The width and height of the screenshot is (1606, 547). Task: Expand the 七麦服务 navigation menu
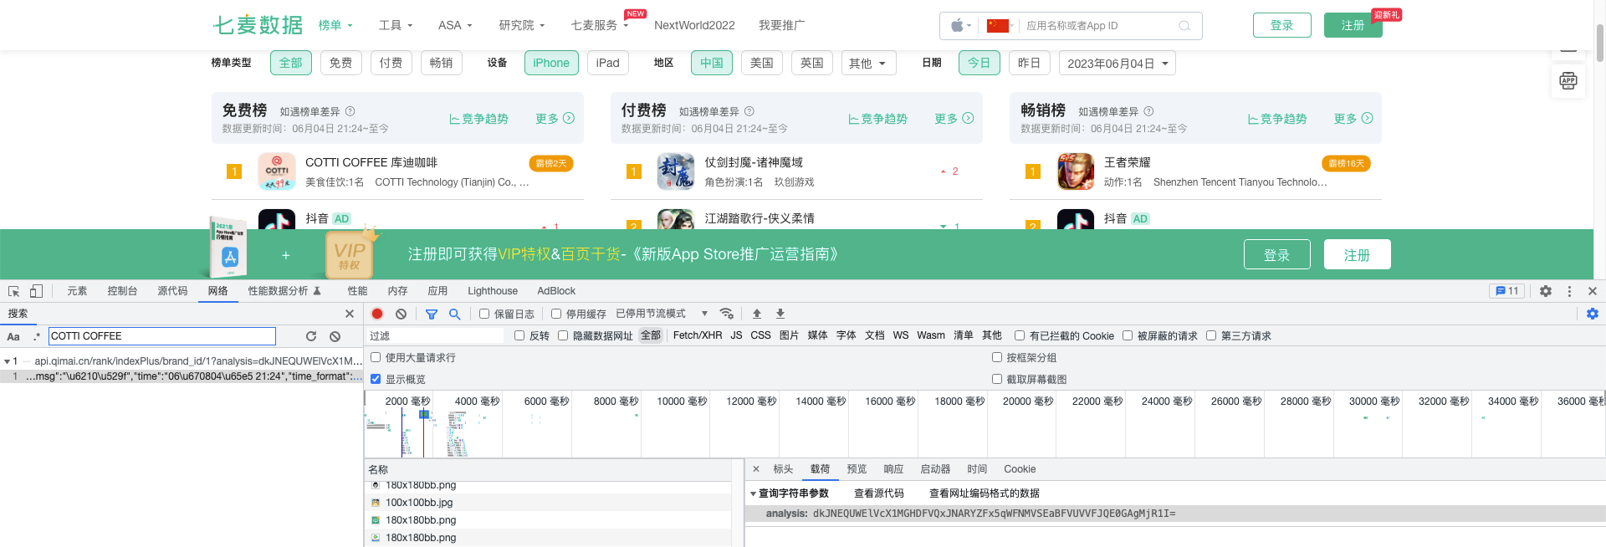point(600,25)
